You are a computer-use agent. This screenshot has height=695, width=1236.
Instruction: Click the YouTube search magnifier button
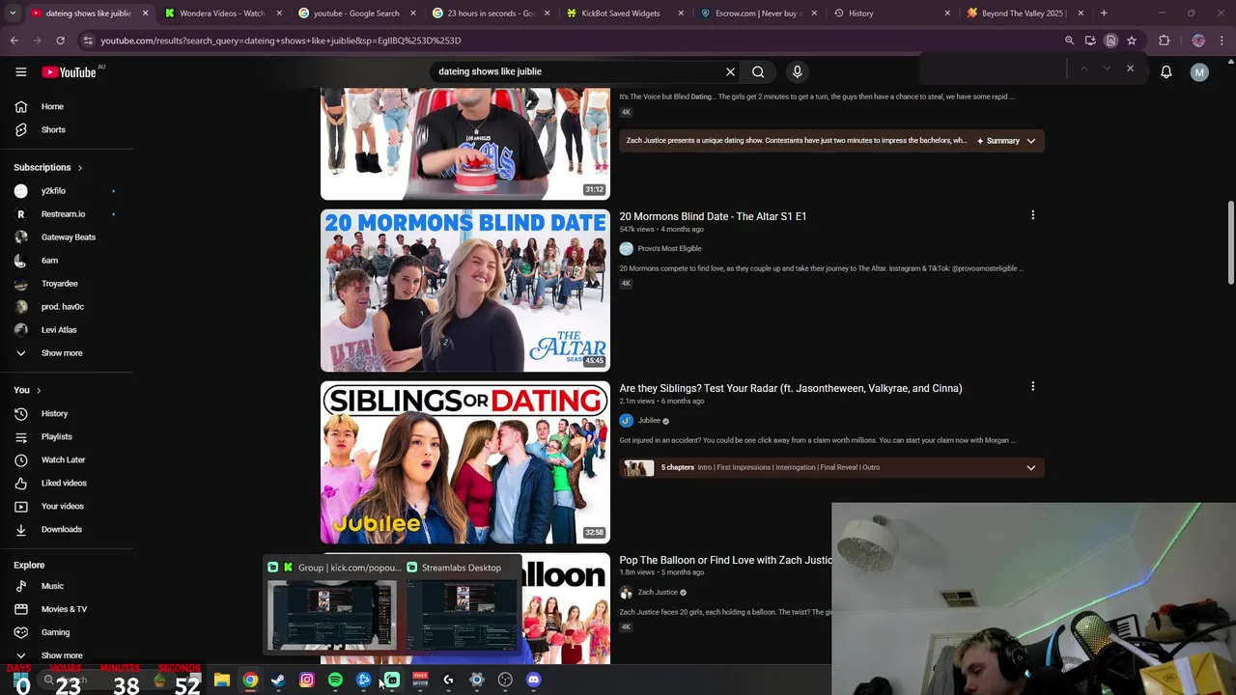click(x=758, y=71)
